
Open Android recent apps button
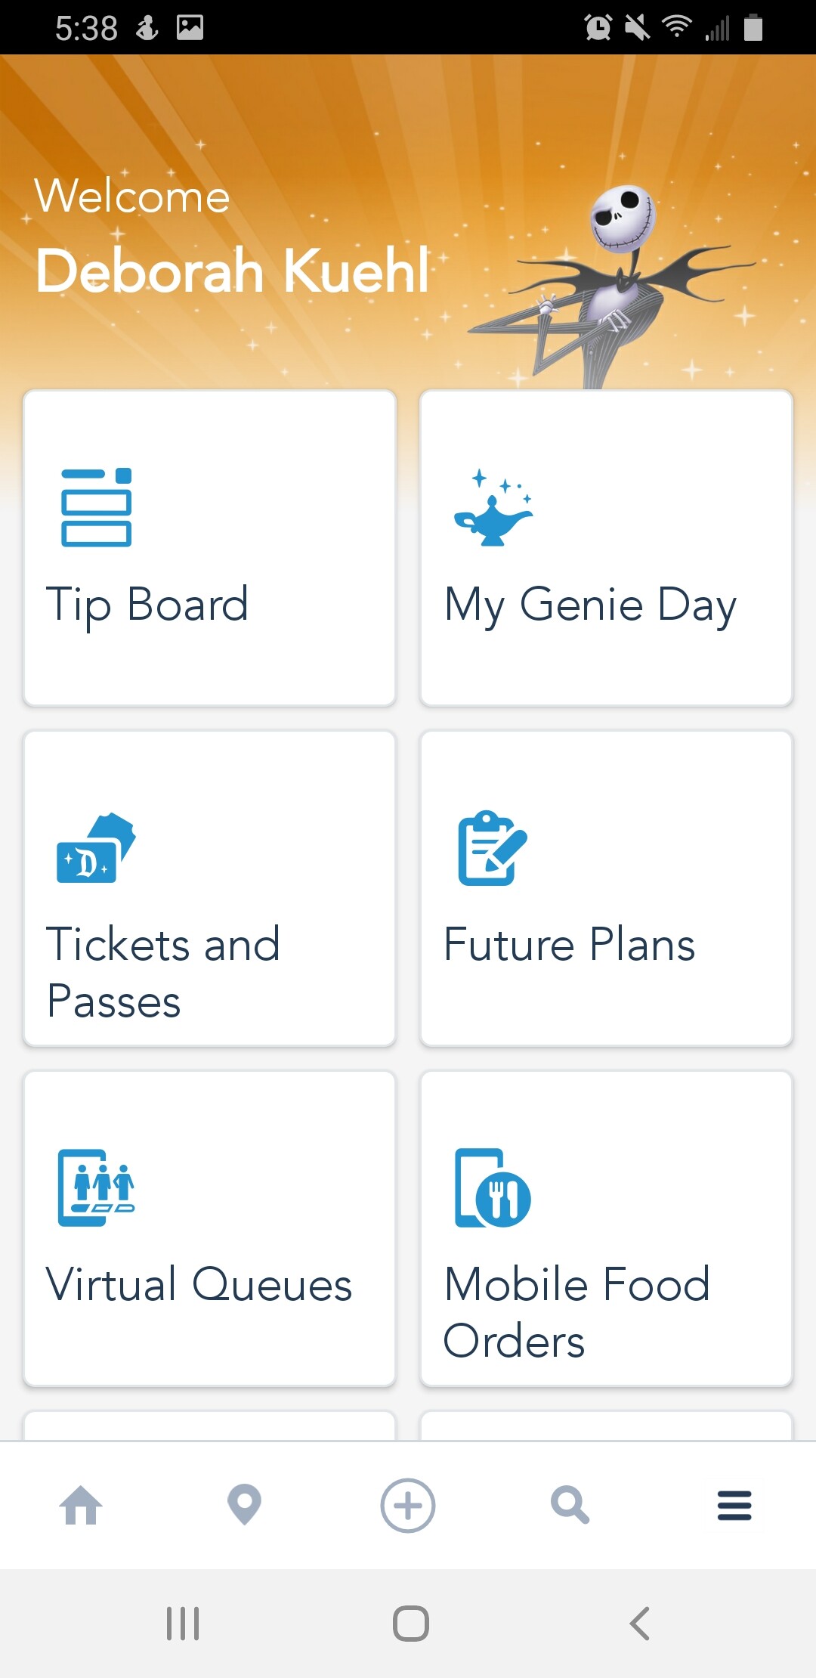tap(183, 1623)
